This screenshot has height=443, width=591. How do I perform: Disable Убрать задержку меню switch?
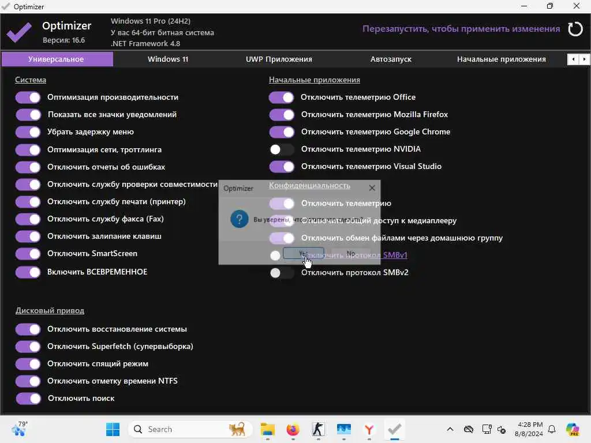pos(28,132)
